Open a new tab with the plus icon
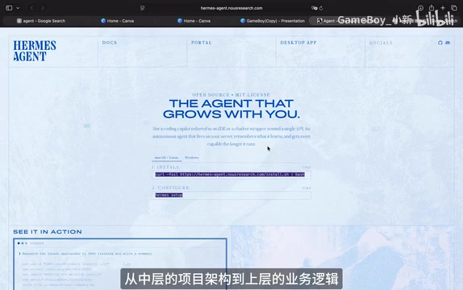This screenshot has width=463, height=290. click(443, 8)
